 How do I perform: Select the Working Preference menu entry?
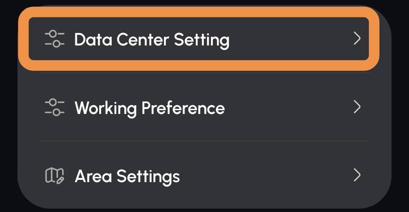204,107
